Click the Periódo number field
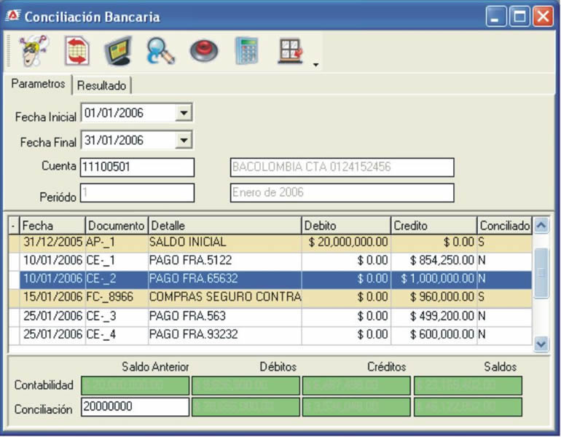 click(x=138, y=193)
